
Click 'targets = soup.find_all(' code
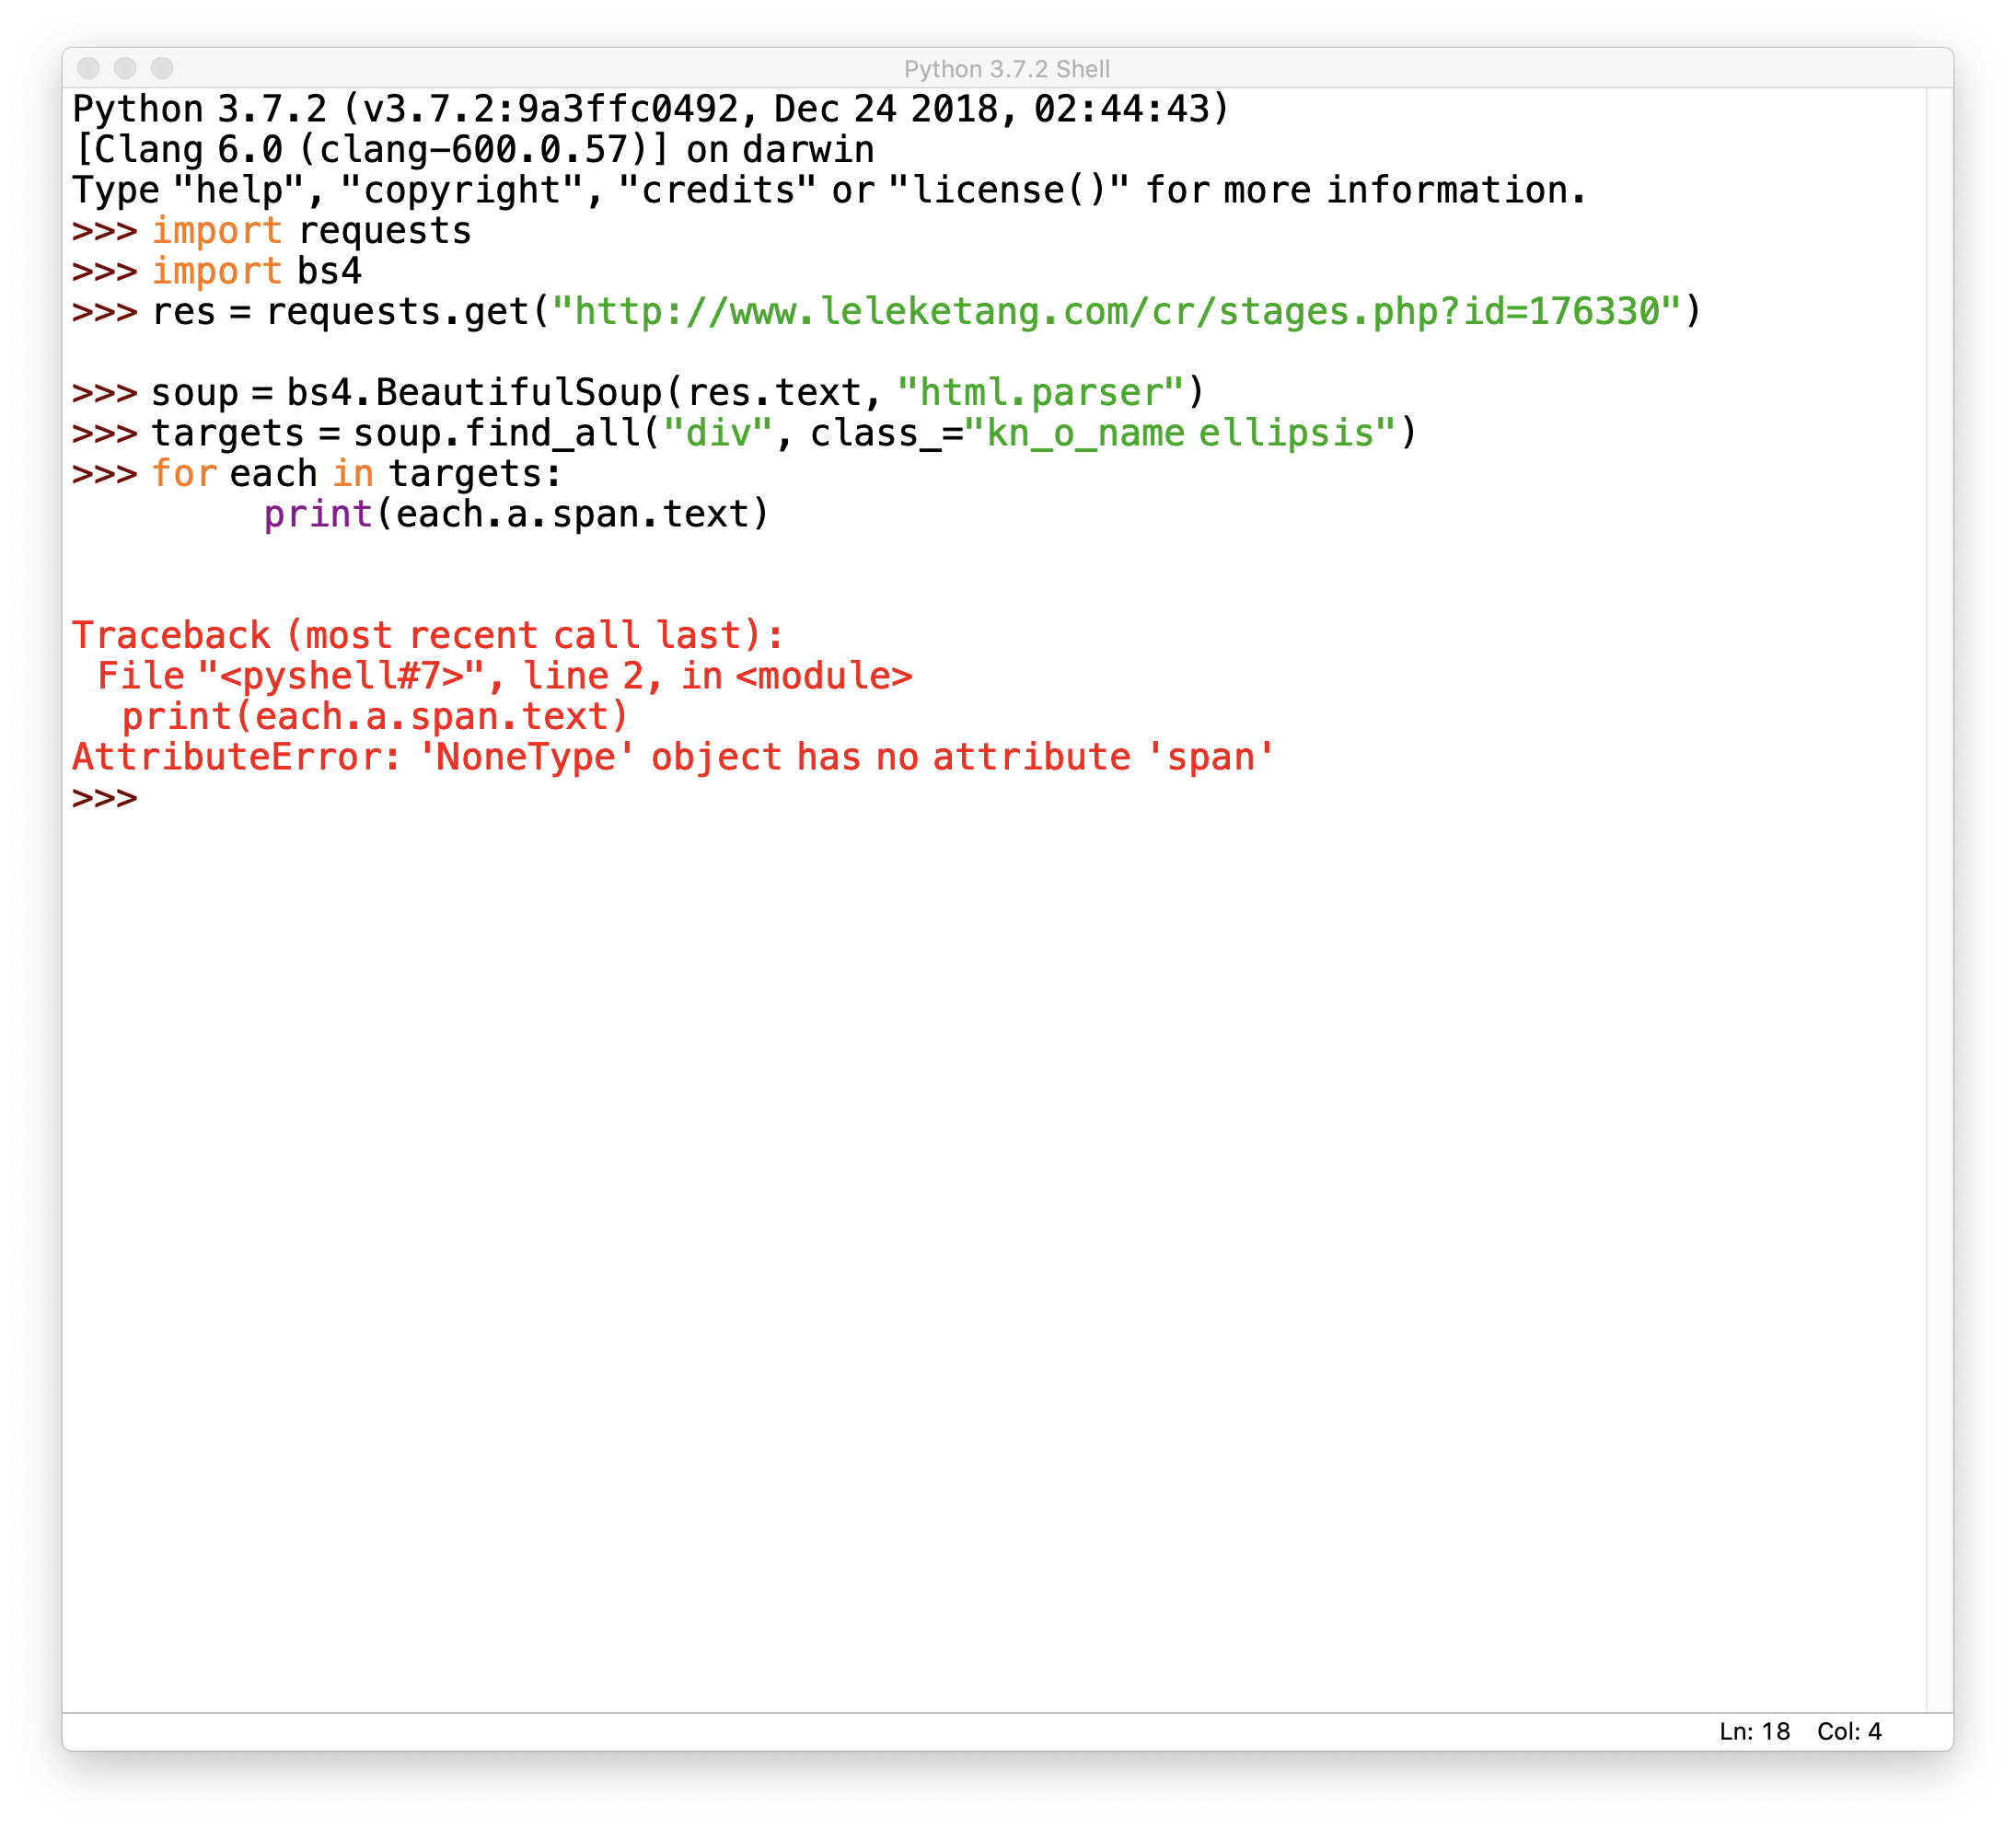pos(406,433)
